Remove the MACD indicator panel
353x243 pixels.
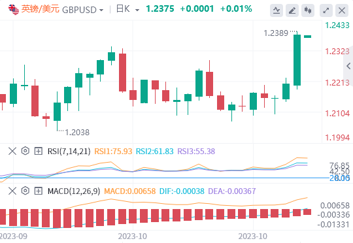pos(12,191)
